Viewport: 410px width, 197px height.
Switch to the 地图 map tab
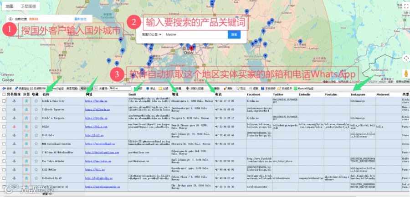(10, 6)
